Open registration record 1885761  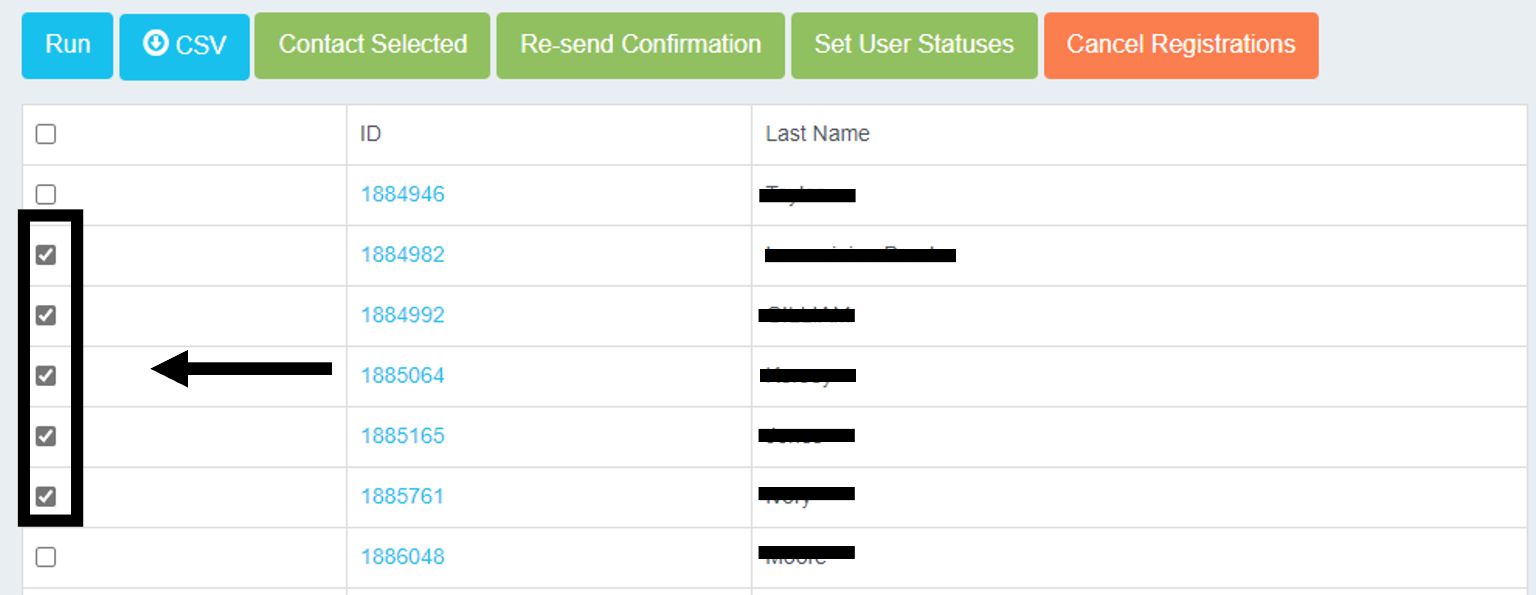click(403, 495)
